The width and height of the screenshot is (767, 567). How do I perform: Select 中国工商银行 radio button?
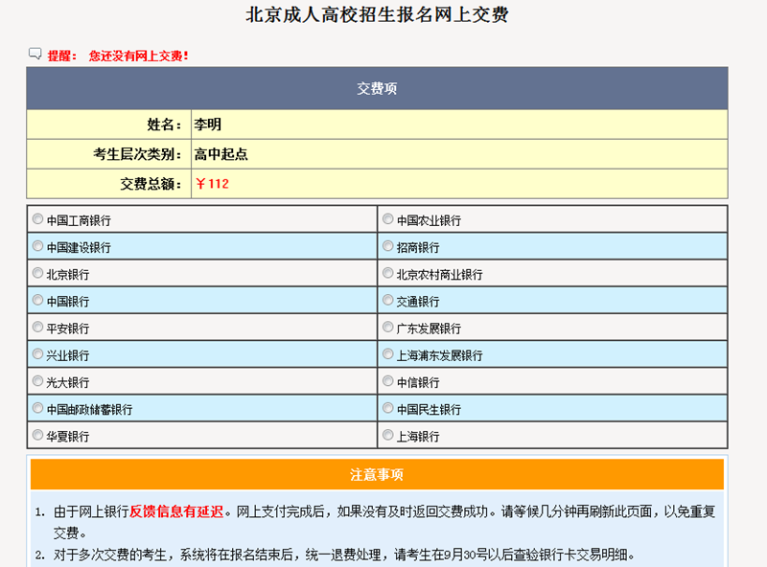click(x=38, y=219)
